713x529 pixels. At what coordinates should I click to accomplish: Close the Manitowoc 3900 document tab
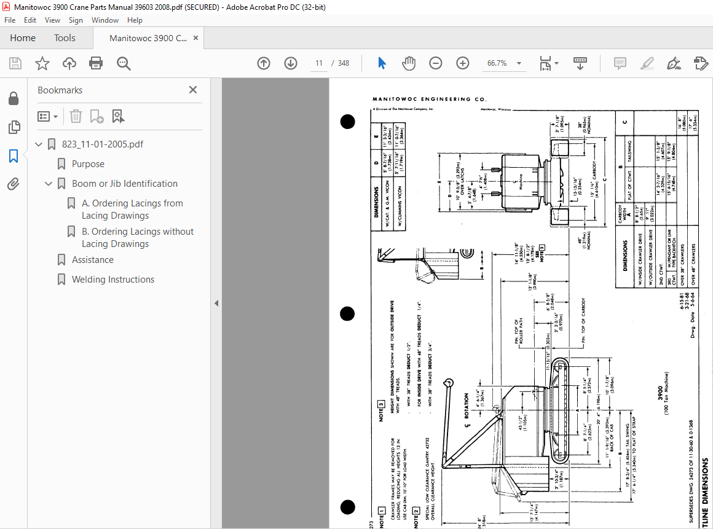(x=196, y=38)
